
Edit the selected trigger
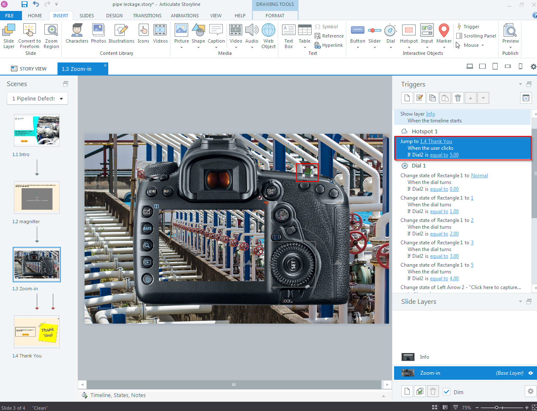click(419, 98)
